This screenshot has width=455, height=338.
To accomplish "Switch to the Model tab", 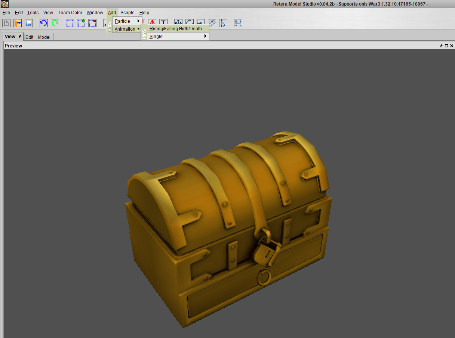I will [44, 37].
